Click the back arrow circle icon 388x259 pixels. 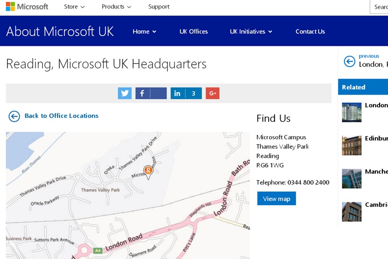pos(14,116)
